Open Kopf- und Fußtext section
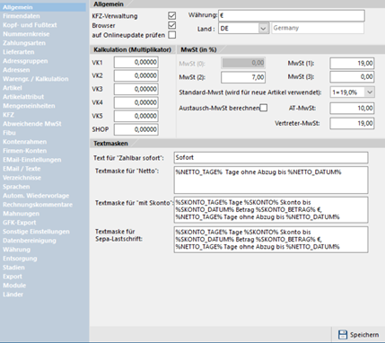Screen dimensions: 385x343 tap(30, 25)
